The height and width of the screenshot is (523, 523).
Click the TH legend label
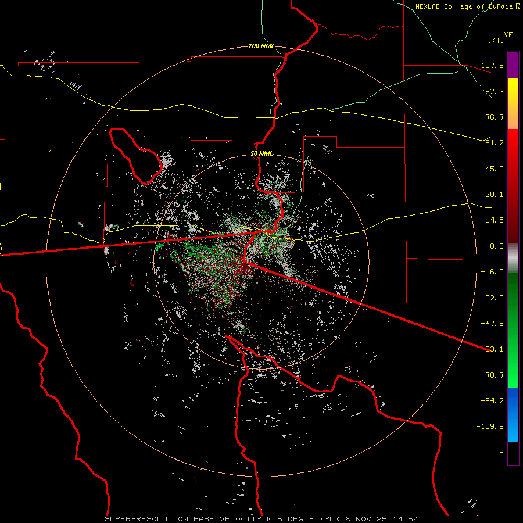point(499,453)
